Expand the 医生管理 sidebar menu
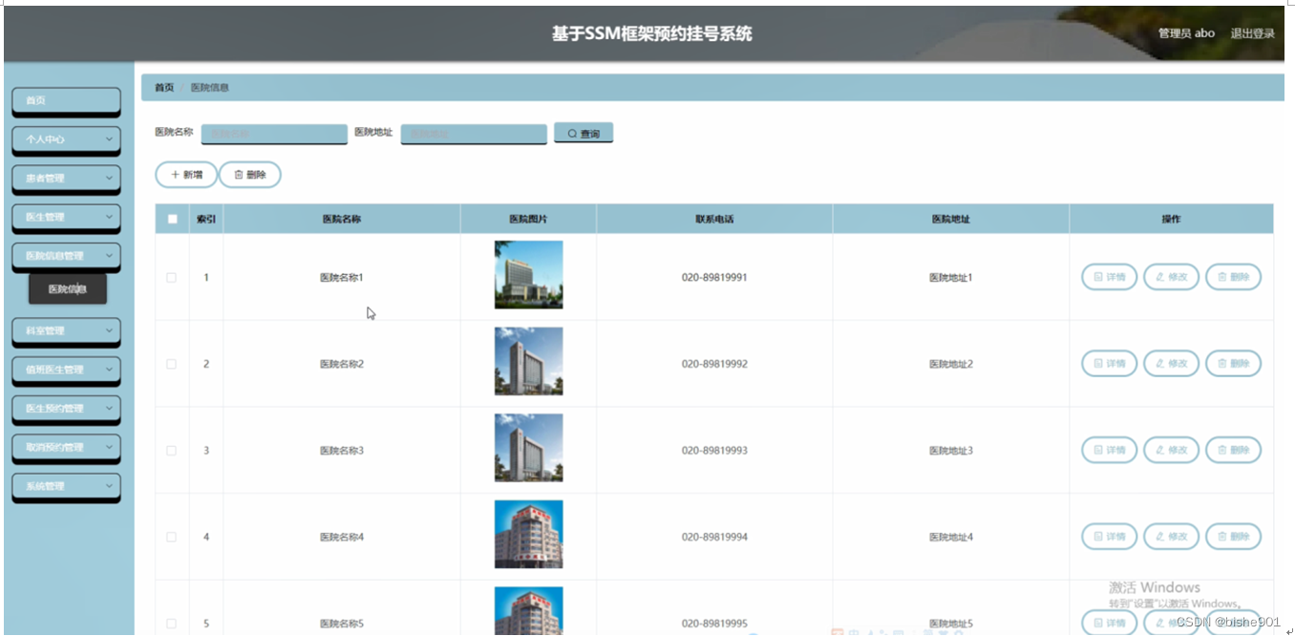Image resolution: width=1295 pixels, height=636 pixels. click(66, 217)
